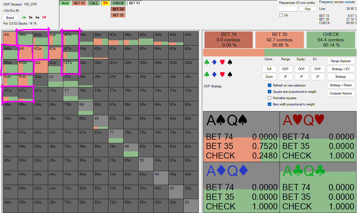The height and width of the screenshot is (213, 357).
Task: Toggle the On checkbox under frequencies
Action: click(281, 15)
